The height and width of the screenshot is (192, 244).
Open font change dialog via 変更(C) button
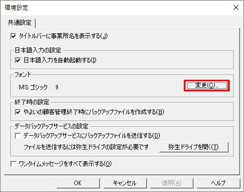(207, 86)
